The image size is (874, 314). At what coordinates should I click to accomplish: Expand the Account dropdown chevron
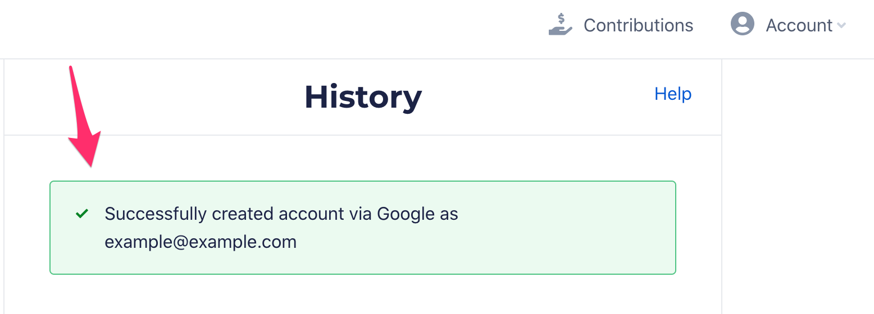(841, 25)
